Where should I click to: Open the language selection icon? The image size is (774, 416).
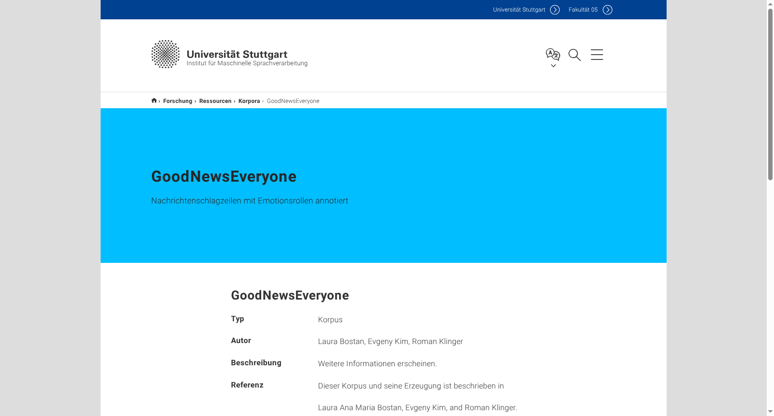tap(552, 54)
